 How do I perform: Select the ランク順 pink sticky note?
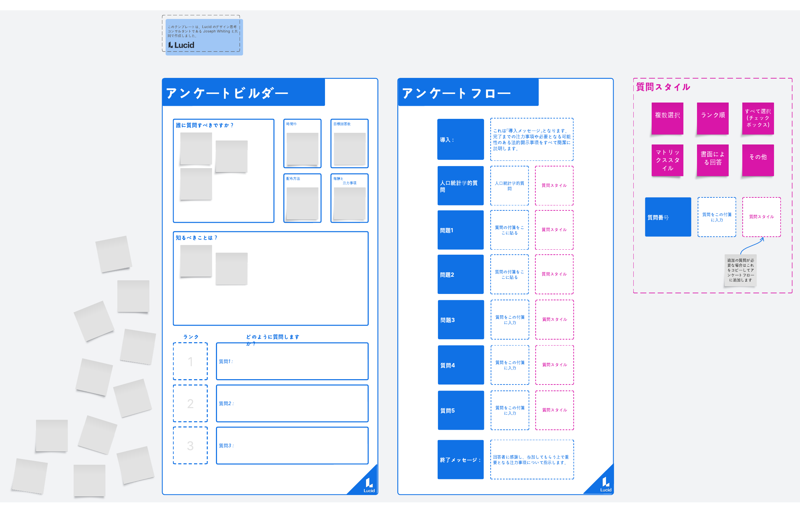tap(712, 118)
